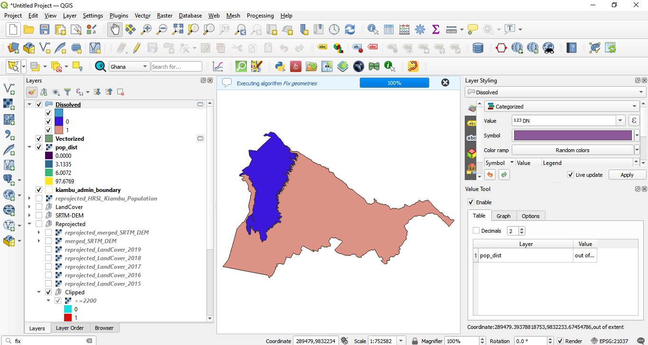Click the statistical summary sigma icon
The width and height of the screenshot is (648, 345).
pos(436,29)
